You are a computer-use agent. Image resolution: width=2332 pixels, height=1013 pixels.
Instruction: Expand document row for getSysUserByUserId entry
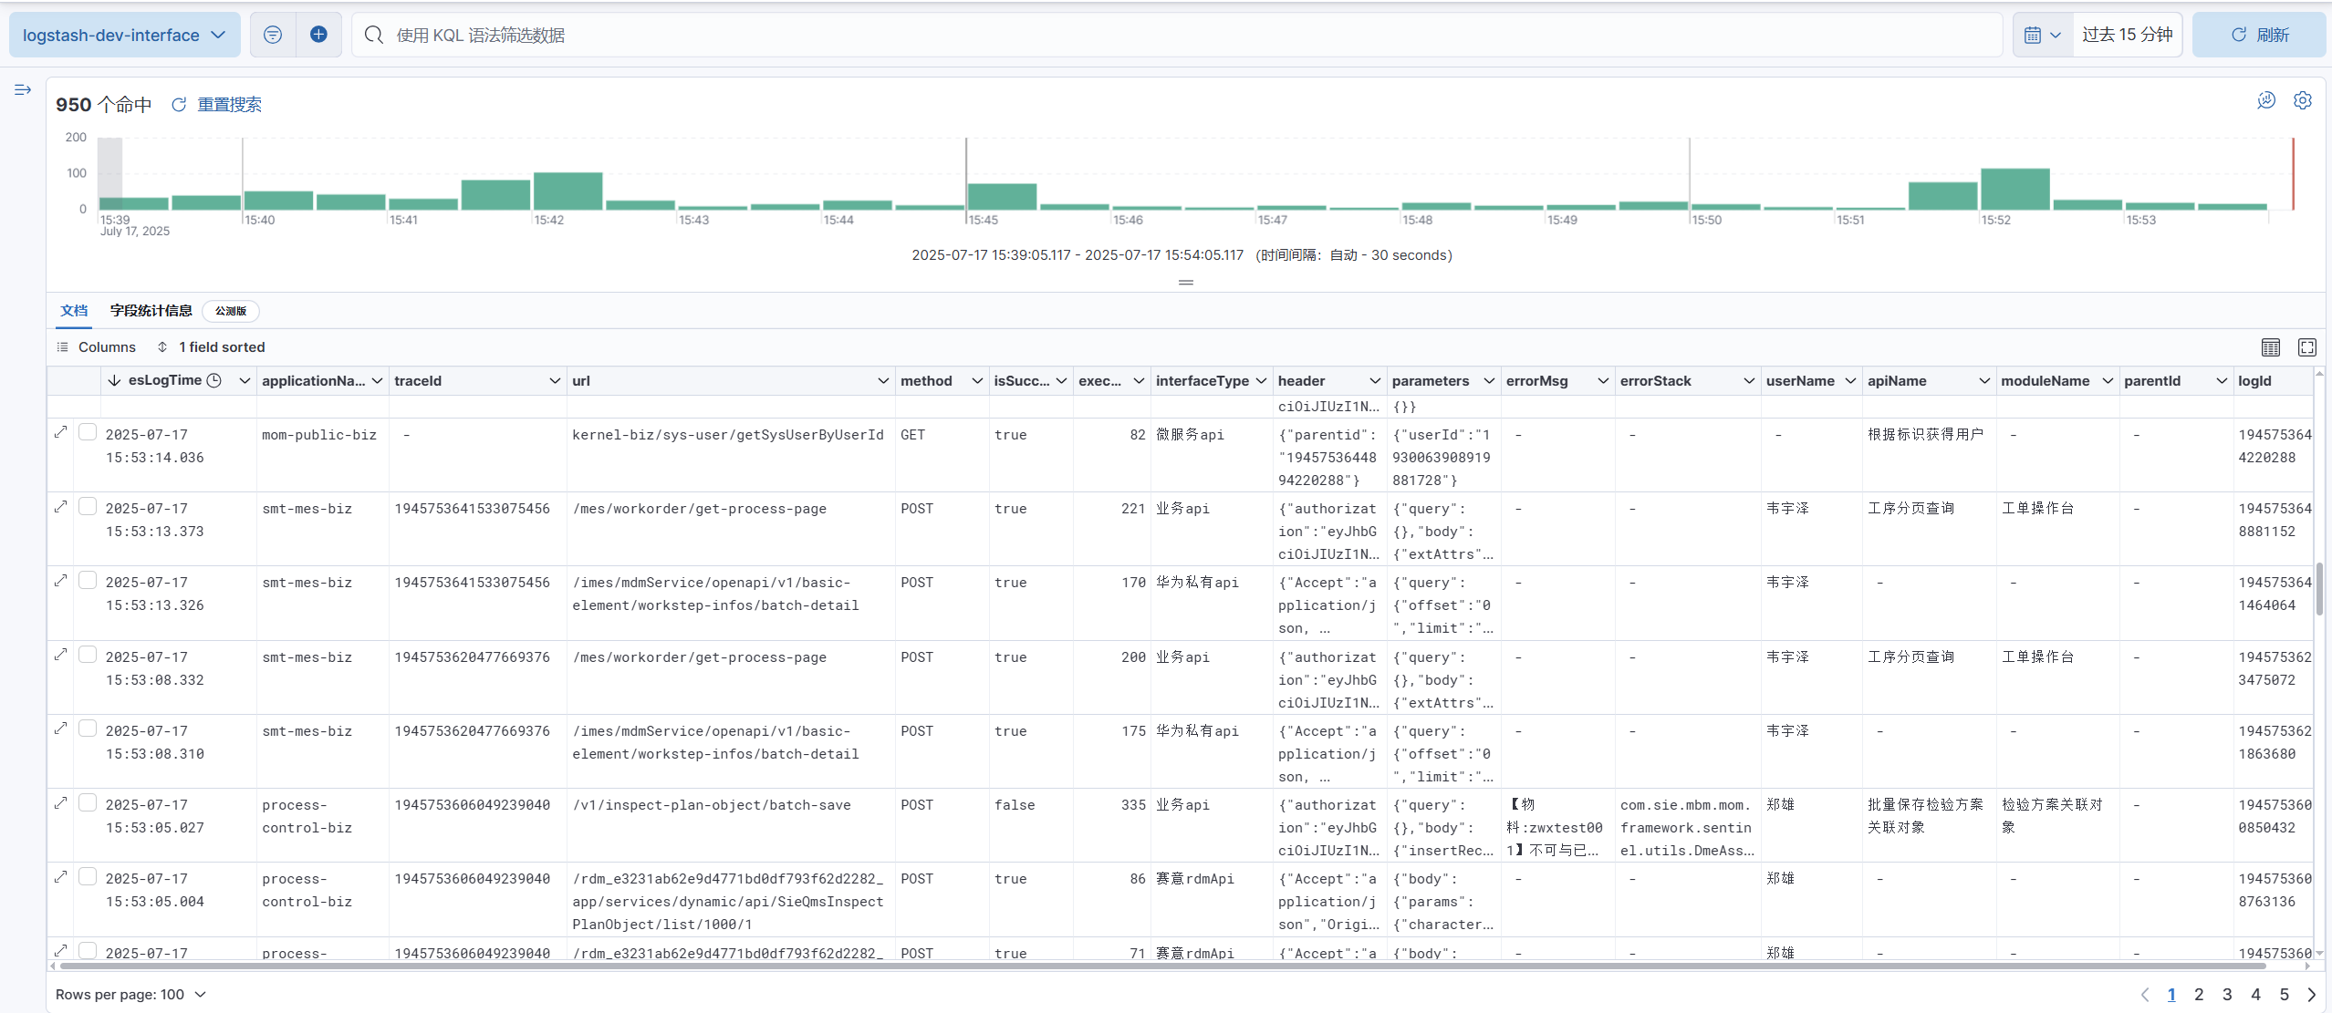(61, 432)
